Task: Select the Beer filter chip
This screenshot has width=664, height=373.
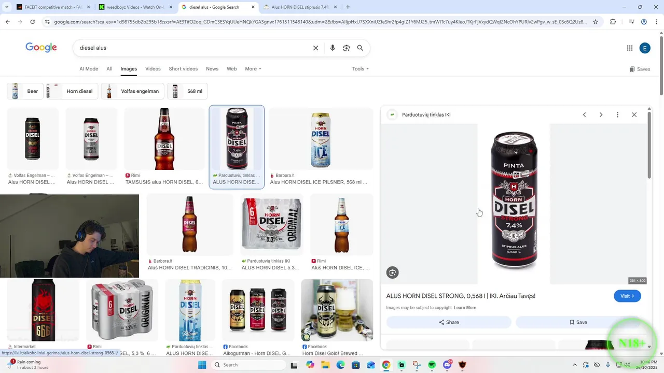Action: 25,91
